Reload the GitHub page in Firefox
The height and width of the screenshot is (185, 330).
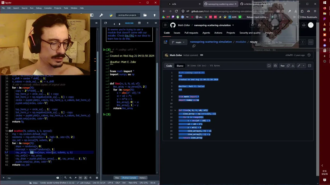(176, 11)
